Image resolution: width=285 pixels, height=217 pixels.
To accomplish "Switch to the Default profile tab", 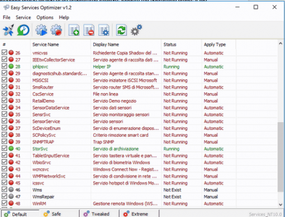I will point(20,214).
